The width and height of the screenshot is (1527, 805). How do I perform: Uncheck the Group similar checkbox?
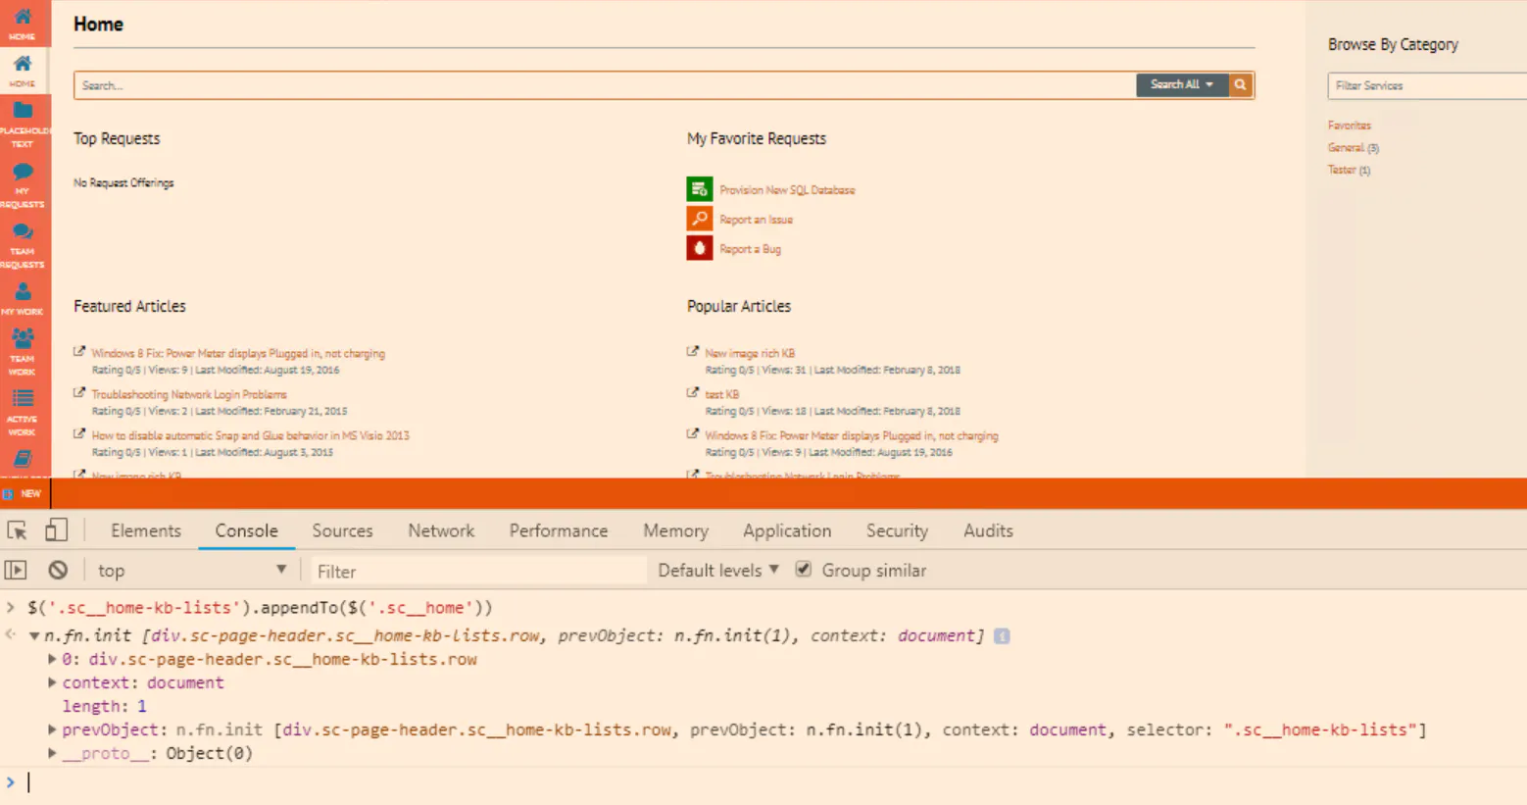point(804,570)
